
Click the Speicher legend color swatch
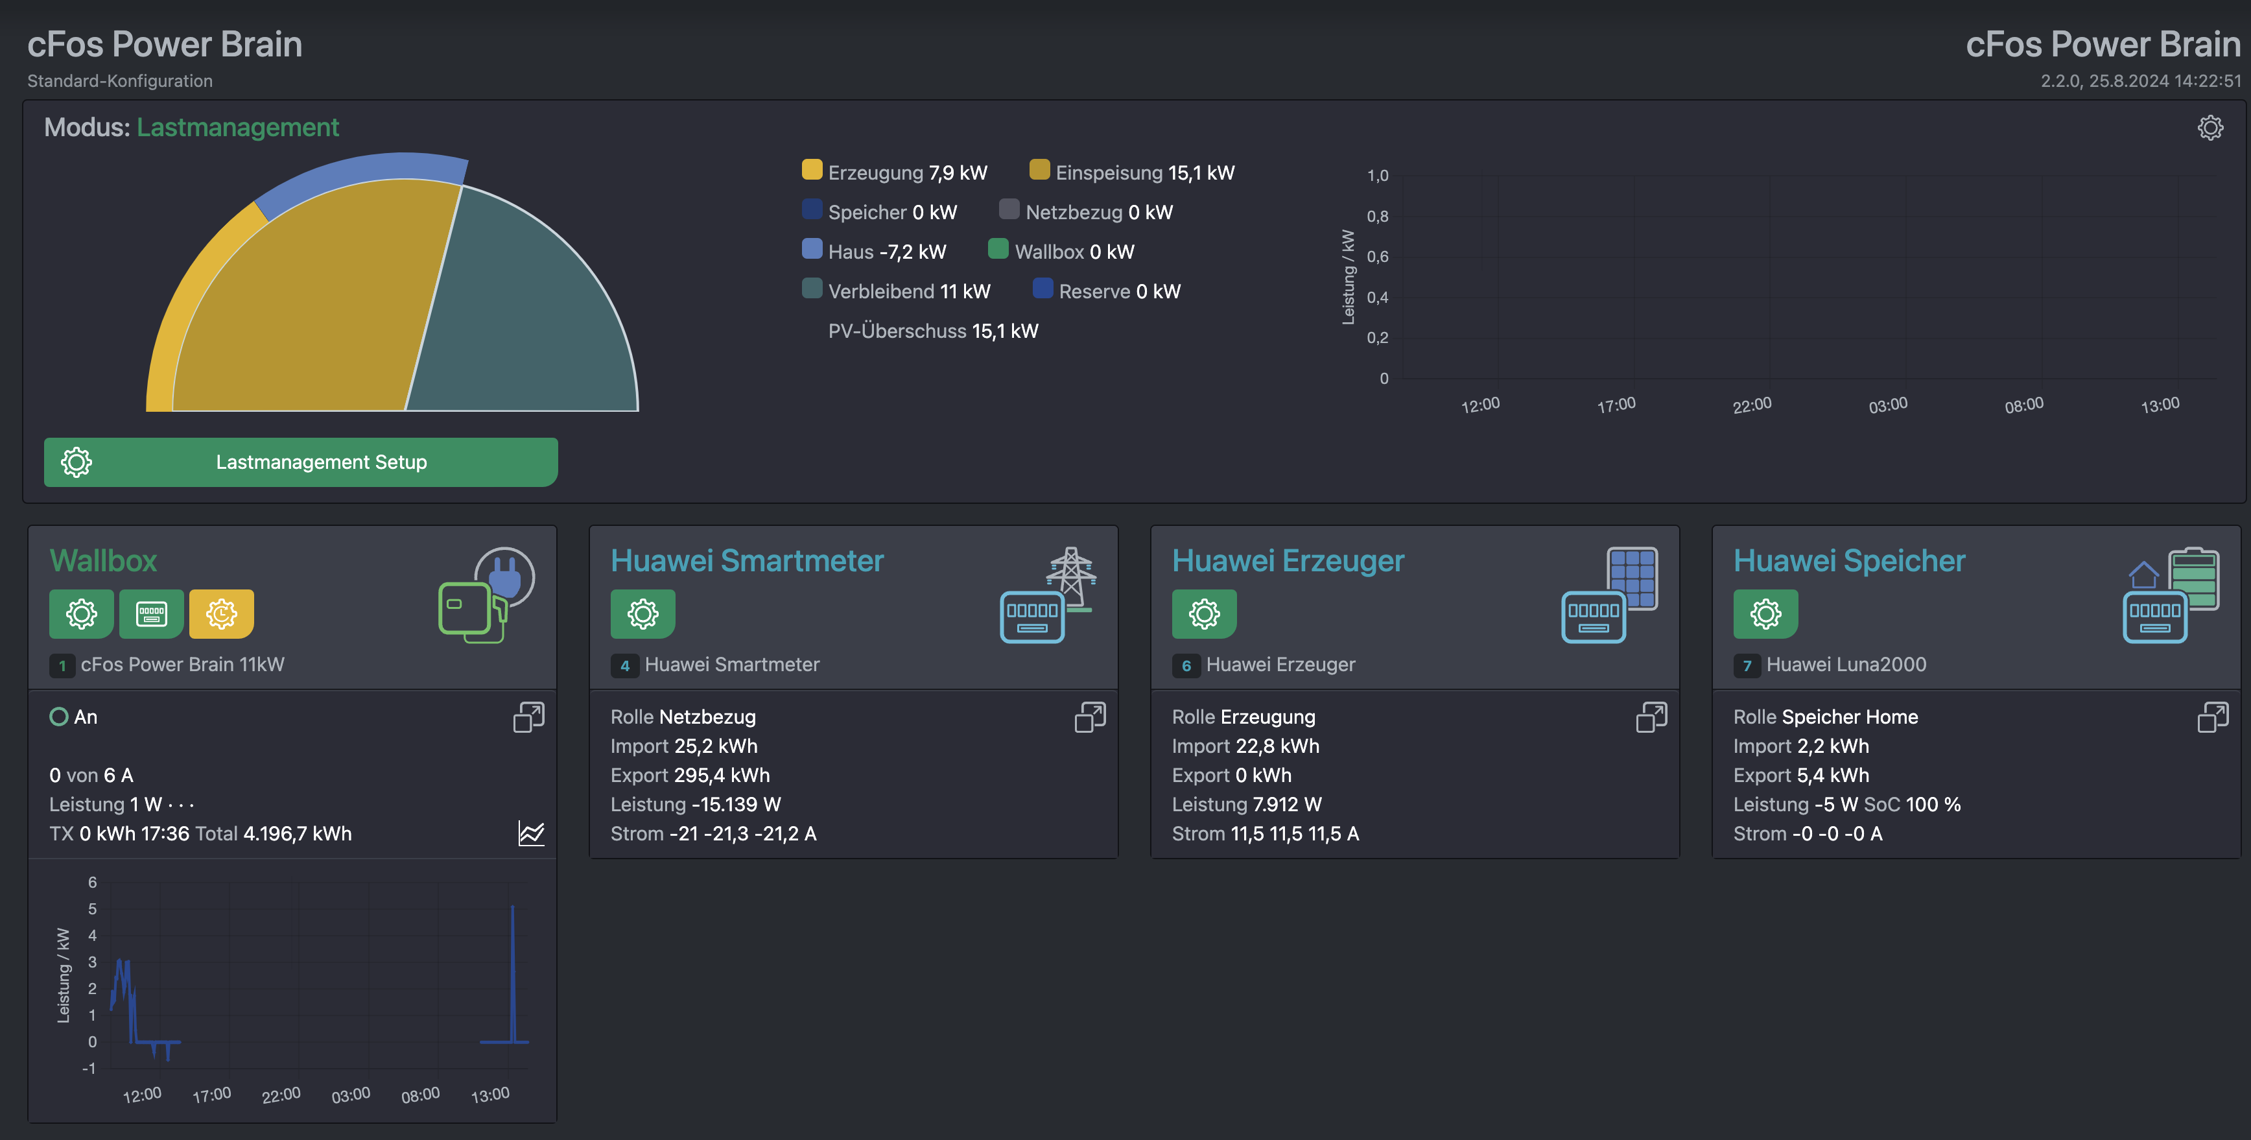coord(812,210)
